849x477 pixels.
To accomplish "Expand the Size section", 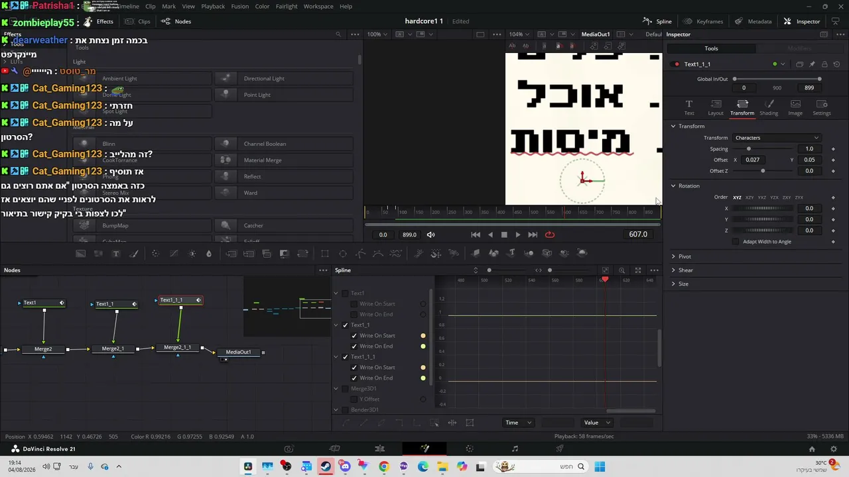I will pyautogui.click(x=673, y=284).
